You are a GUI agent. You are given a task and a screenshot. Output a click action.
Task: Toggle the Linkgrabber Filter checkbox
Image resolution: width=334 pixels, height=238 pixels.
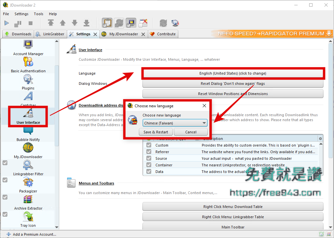tap(5, 163)
